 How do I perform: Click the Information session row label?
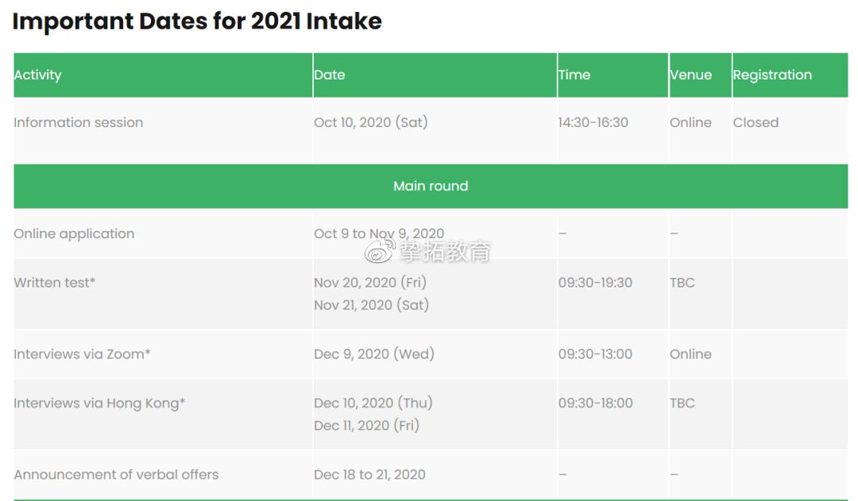pos(79,122)
